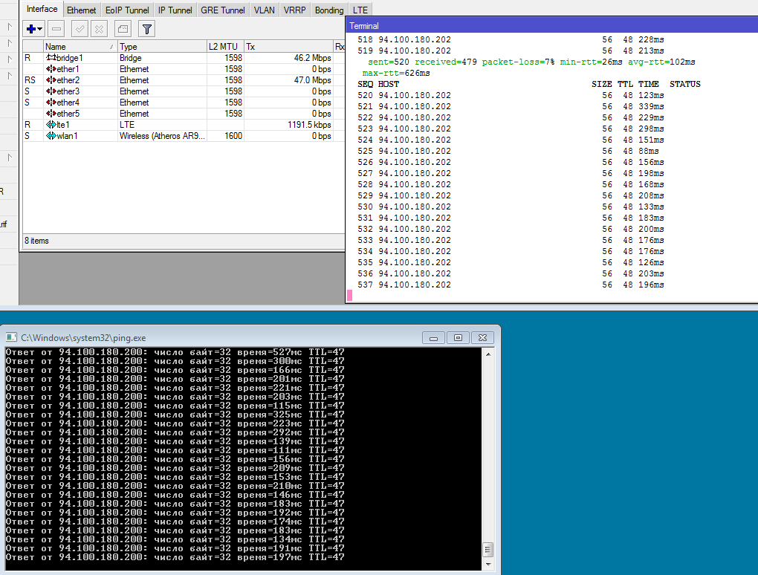The width and height of the screenshot is (758, 575).
Task: Click the Disable cross toolbar button
Action: click(99, 29)
